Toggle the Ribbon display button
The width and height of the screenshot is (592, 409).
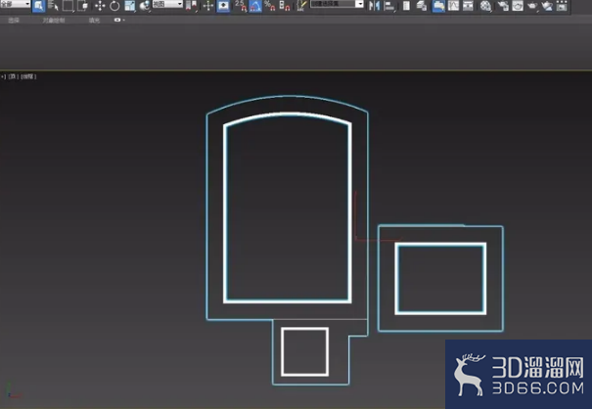click(438, 6)
